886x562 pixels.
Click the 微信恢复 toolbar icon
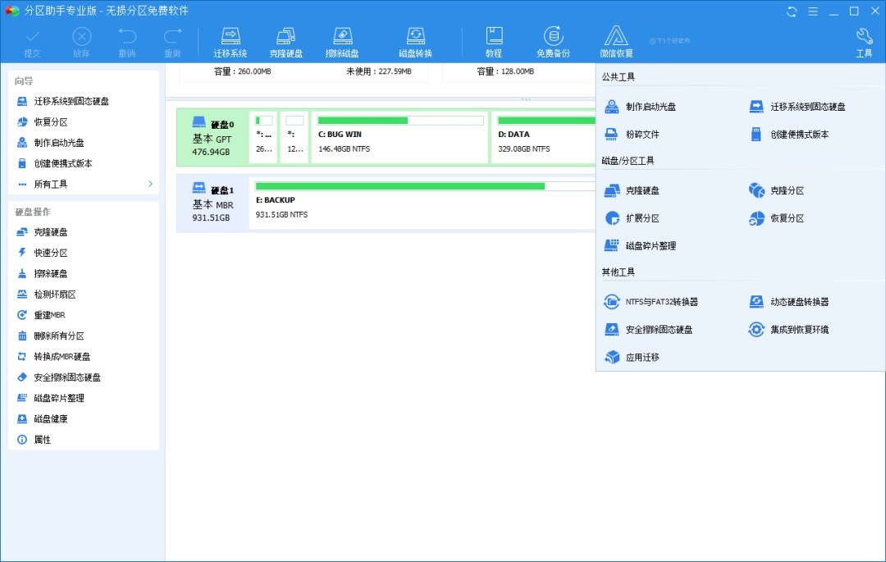616,43
